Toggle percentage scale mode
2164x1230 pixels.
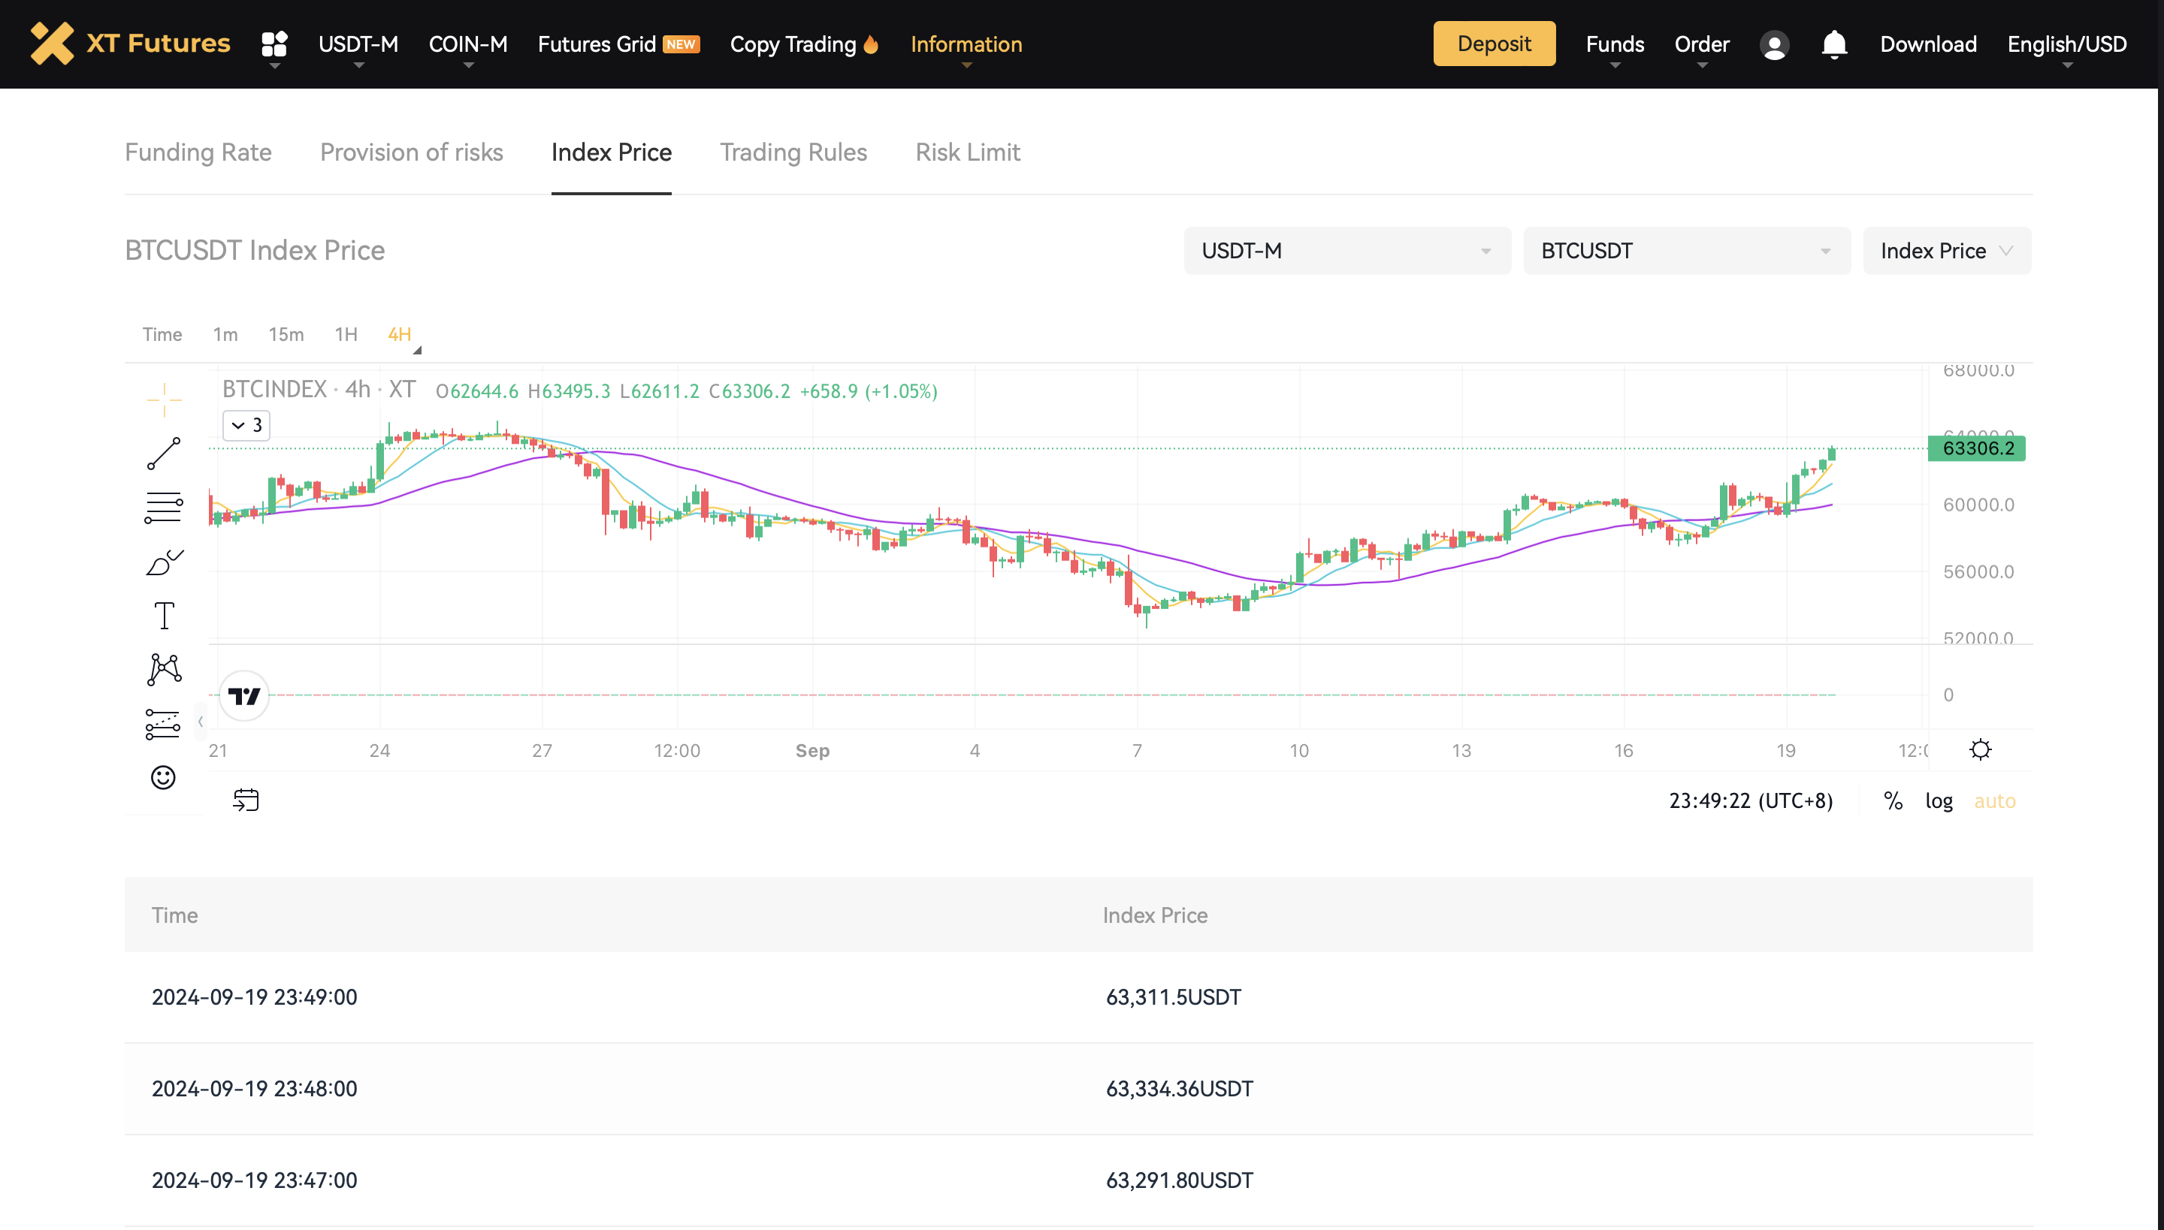click(1893, 800)
